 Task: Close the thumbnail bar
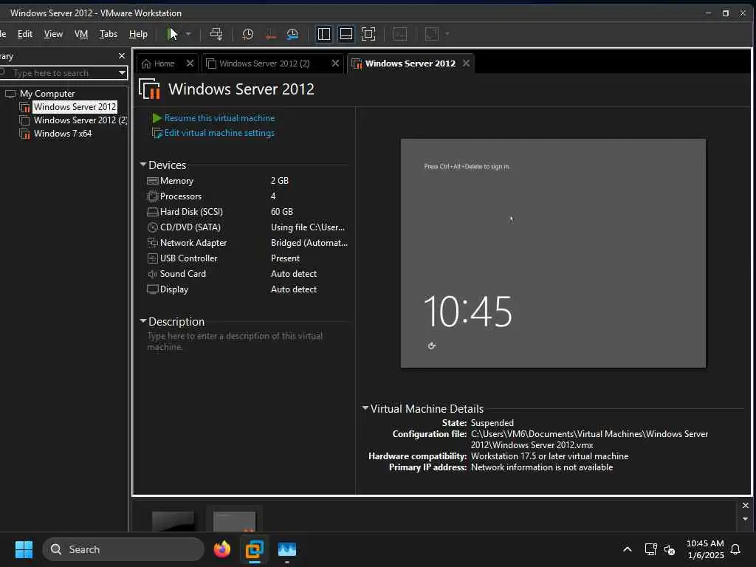click(746, 505)
